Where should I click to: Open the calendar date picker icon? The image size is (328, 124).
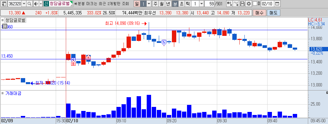(x=277, y=4)
